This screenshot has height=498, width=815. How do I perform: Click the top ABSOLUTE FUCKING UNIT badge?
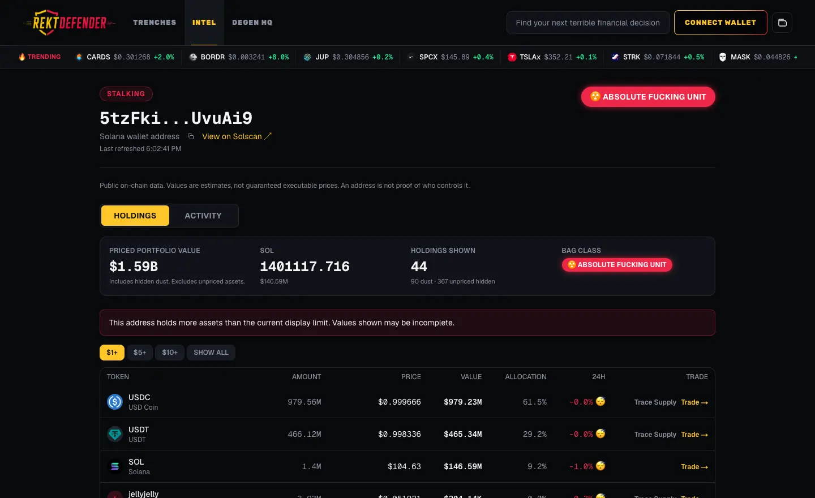(x=648, y=97)
